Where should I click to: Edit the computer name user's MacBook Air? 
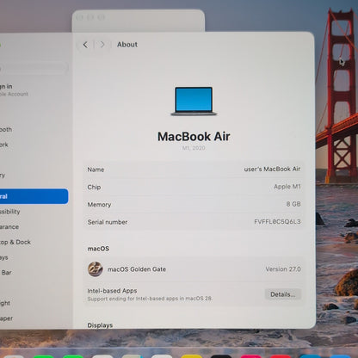(x=272, y=169)
